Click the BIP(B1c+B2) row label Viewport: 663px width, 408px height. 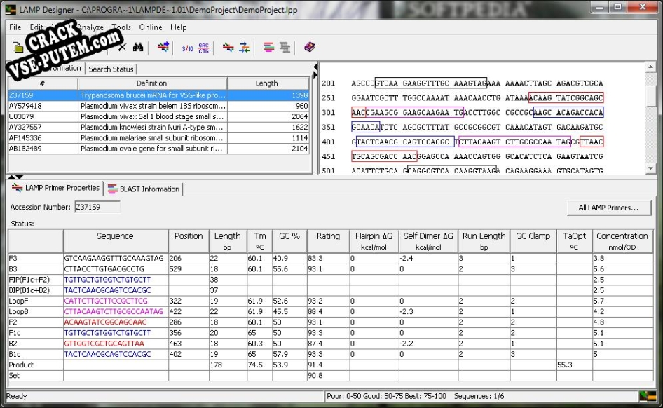[x=29, y=290]
